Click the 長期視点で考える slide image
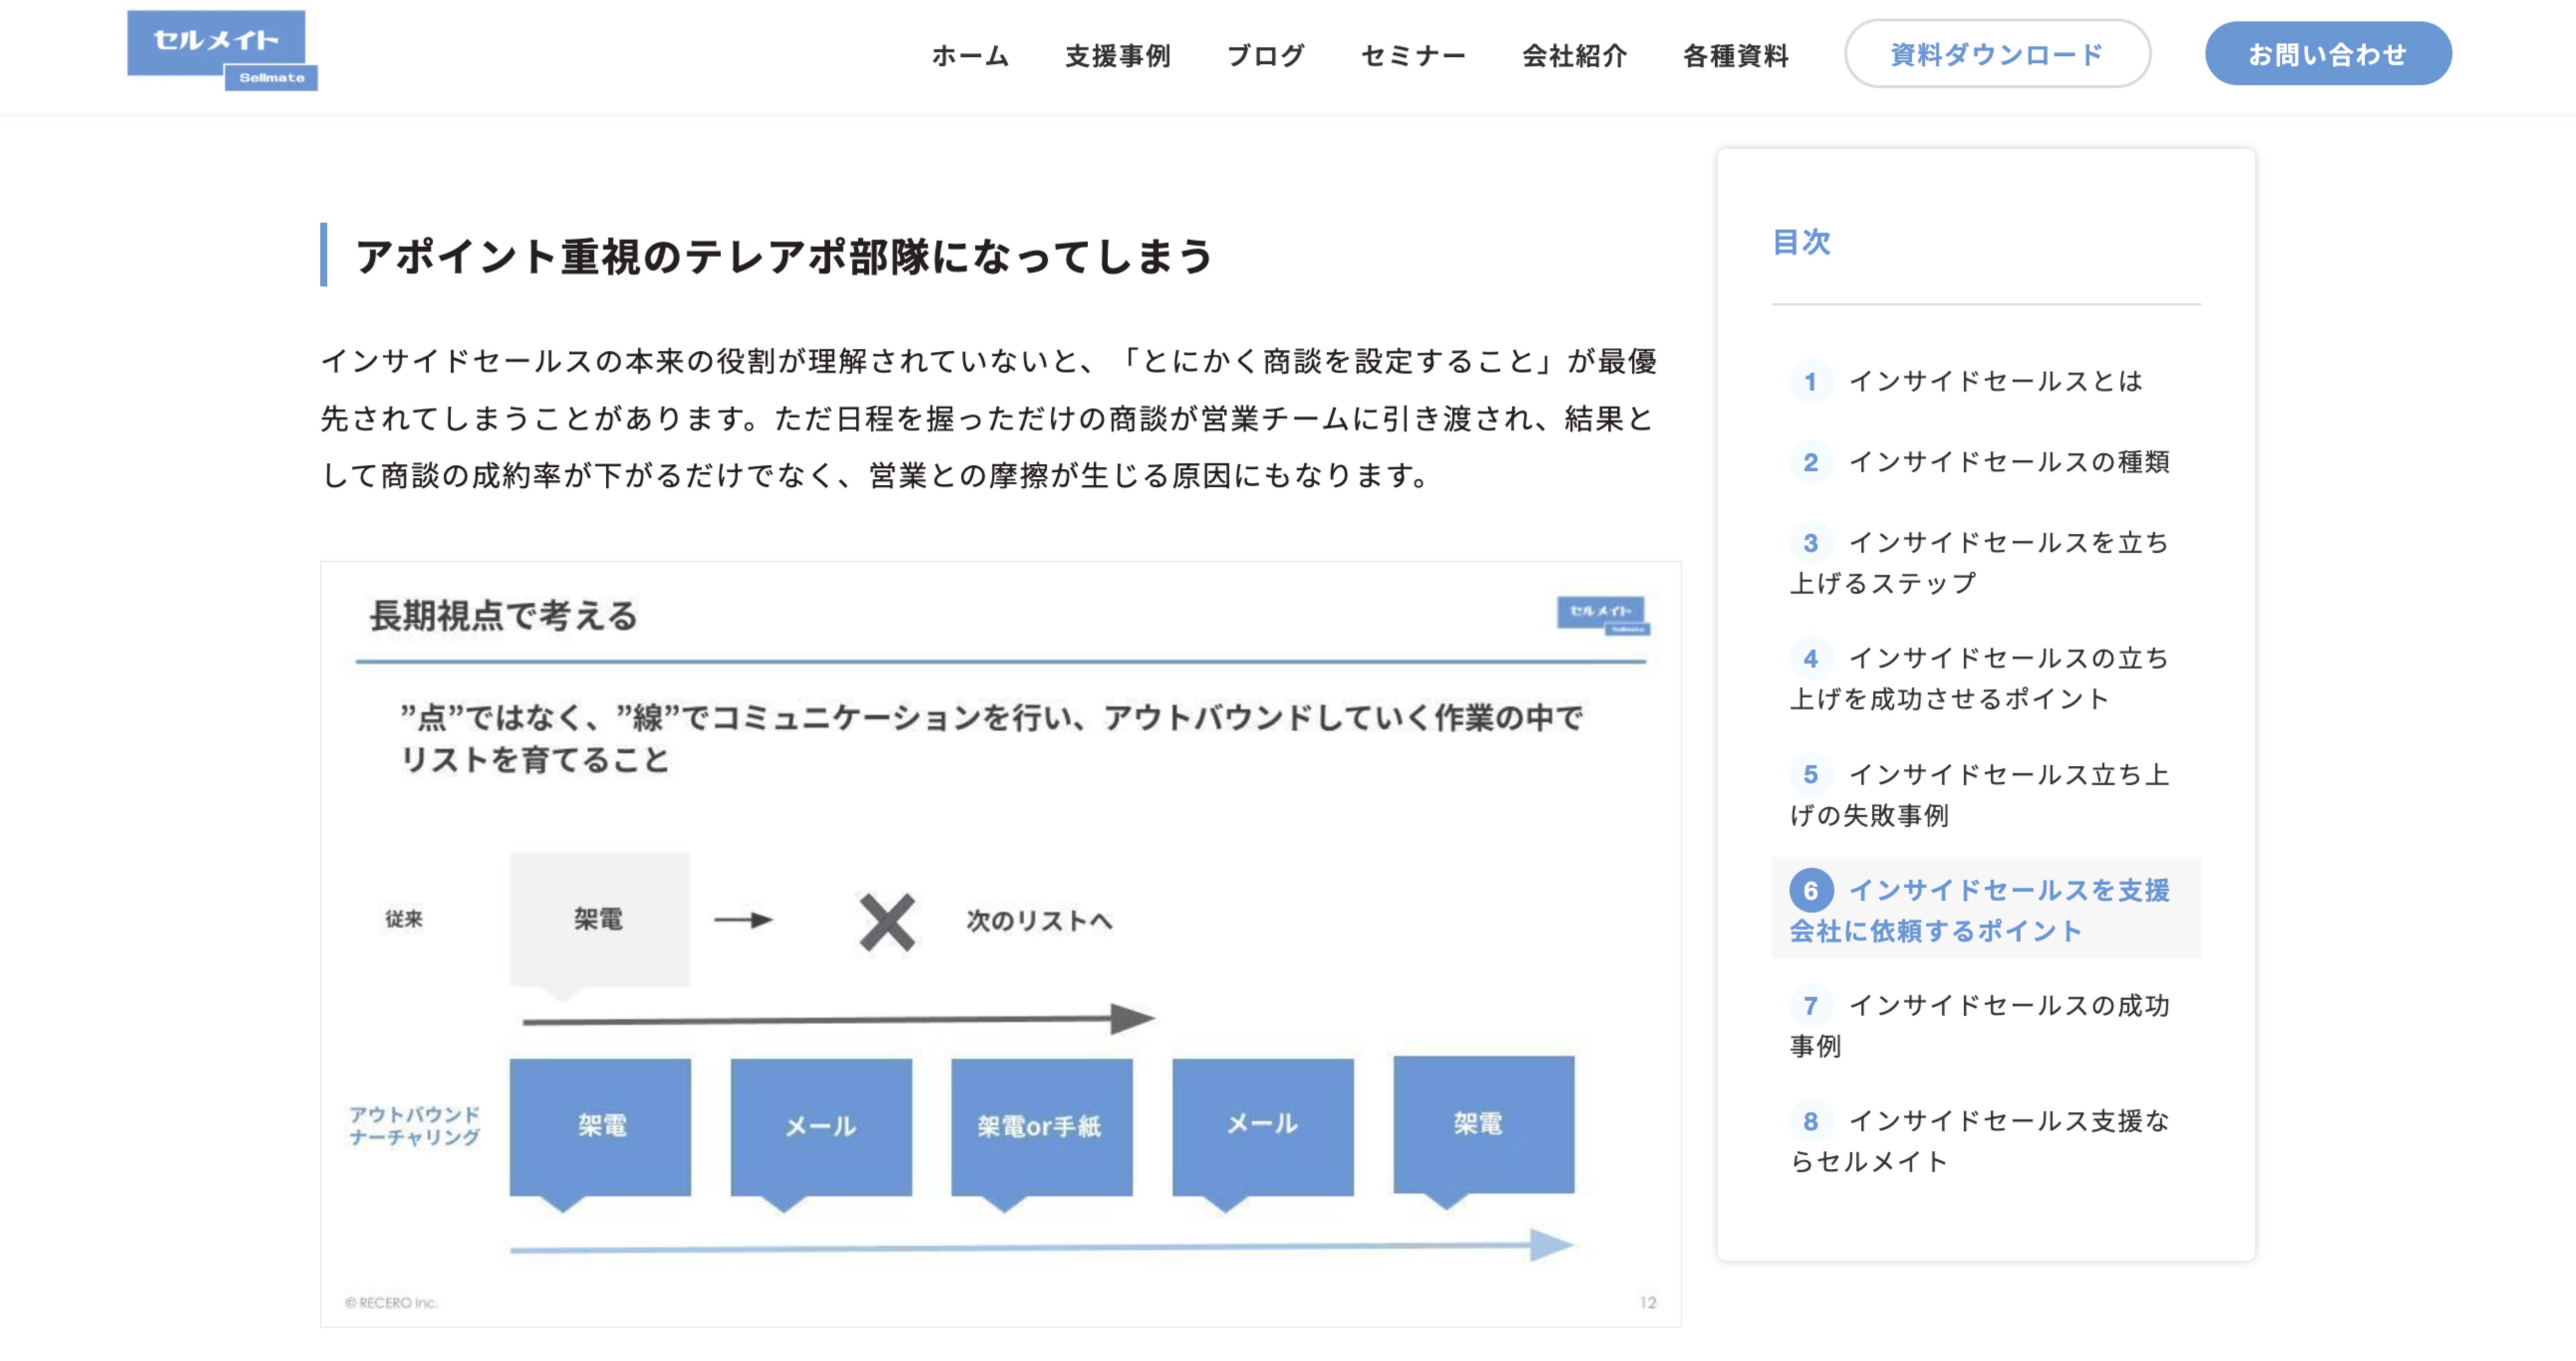The width and height of the screenshot is (2576, 1361). point(1000,944)
